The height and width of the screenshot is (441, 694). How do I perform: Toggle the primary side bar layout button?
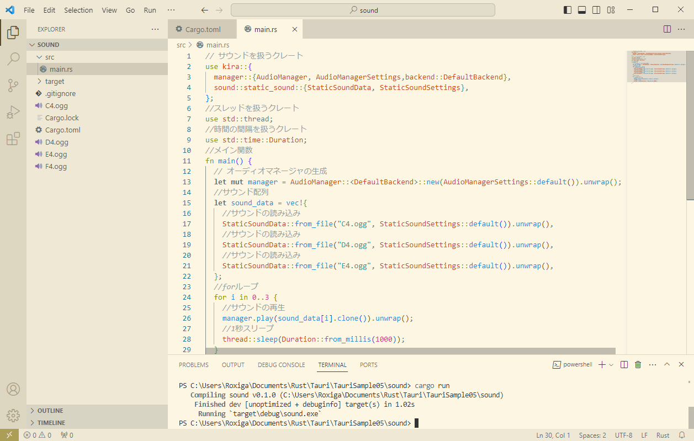click(x=568, y=10)
